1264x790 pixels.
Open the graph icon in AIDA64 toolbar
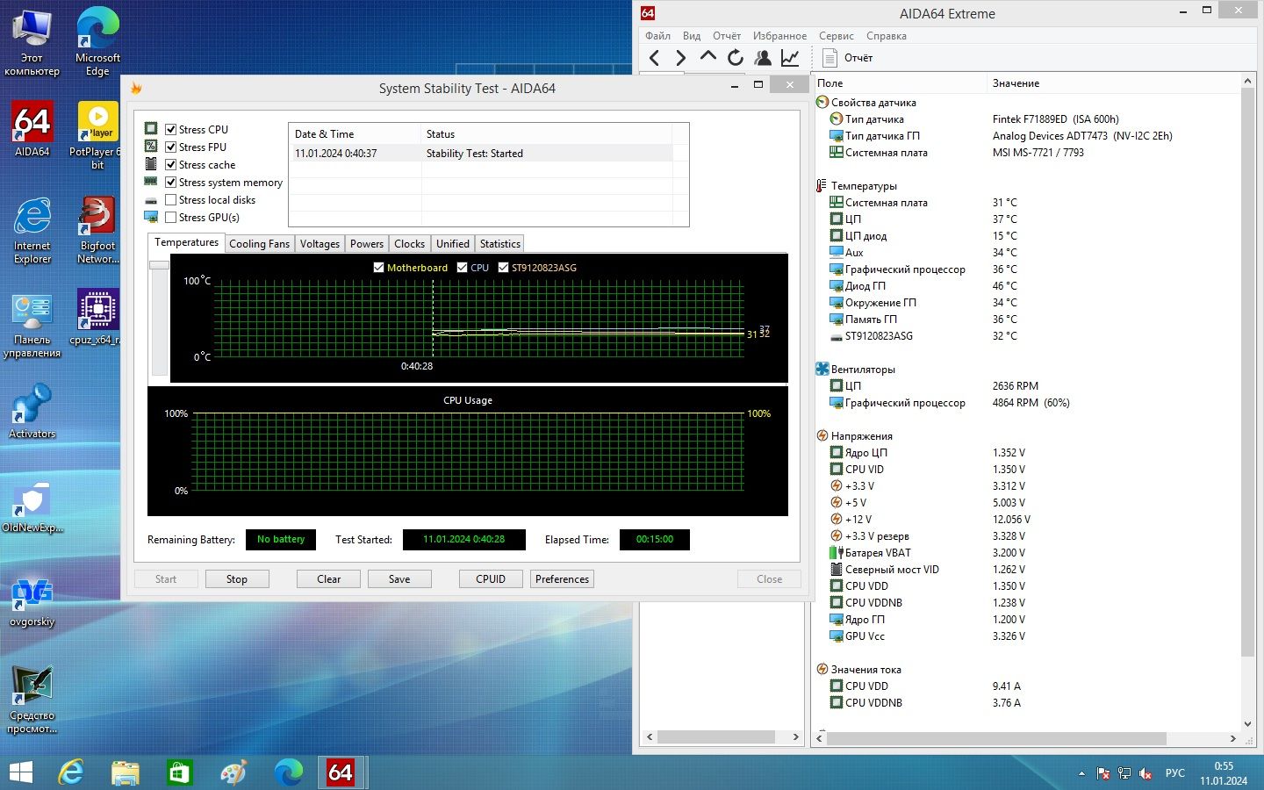pyautogui.click(x=790, y=58)
